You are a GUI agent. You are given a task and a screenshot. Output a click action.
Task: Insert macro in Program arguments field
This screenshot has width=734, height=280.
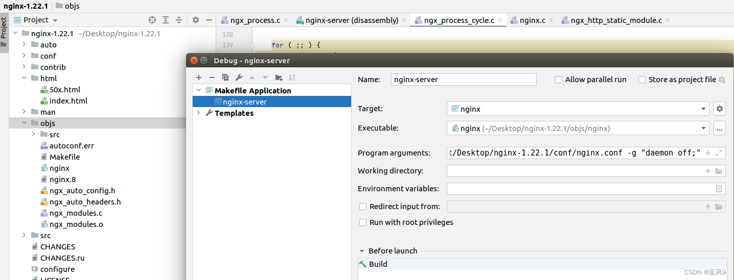[708, 153]
